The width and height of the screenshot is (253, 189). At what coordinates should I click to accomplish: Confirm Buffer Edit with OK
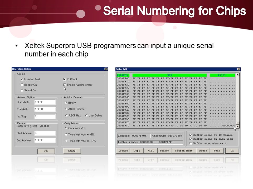pos(232,151)
